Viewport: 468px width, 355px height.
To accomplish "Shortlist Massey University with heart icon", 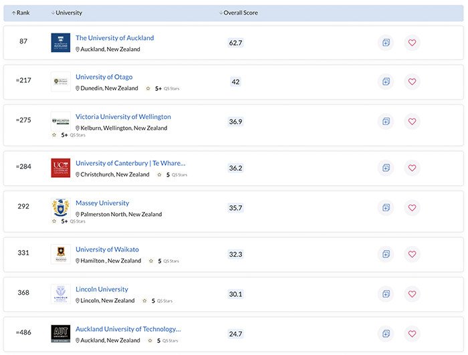I will (x=412, y=207).
